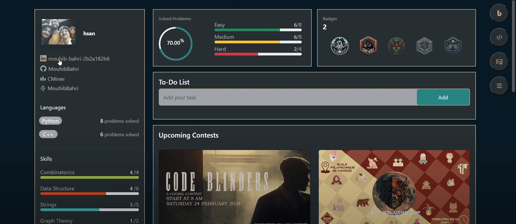Click the 'Graph Theory' skill label
This screenshot has height=224, width=516.
pos(57,221)
